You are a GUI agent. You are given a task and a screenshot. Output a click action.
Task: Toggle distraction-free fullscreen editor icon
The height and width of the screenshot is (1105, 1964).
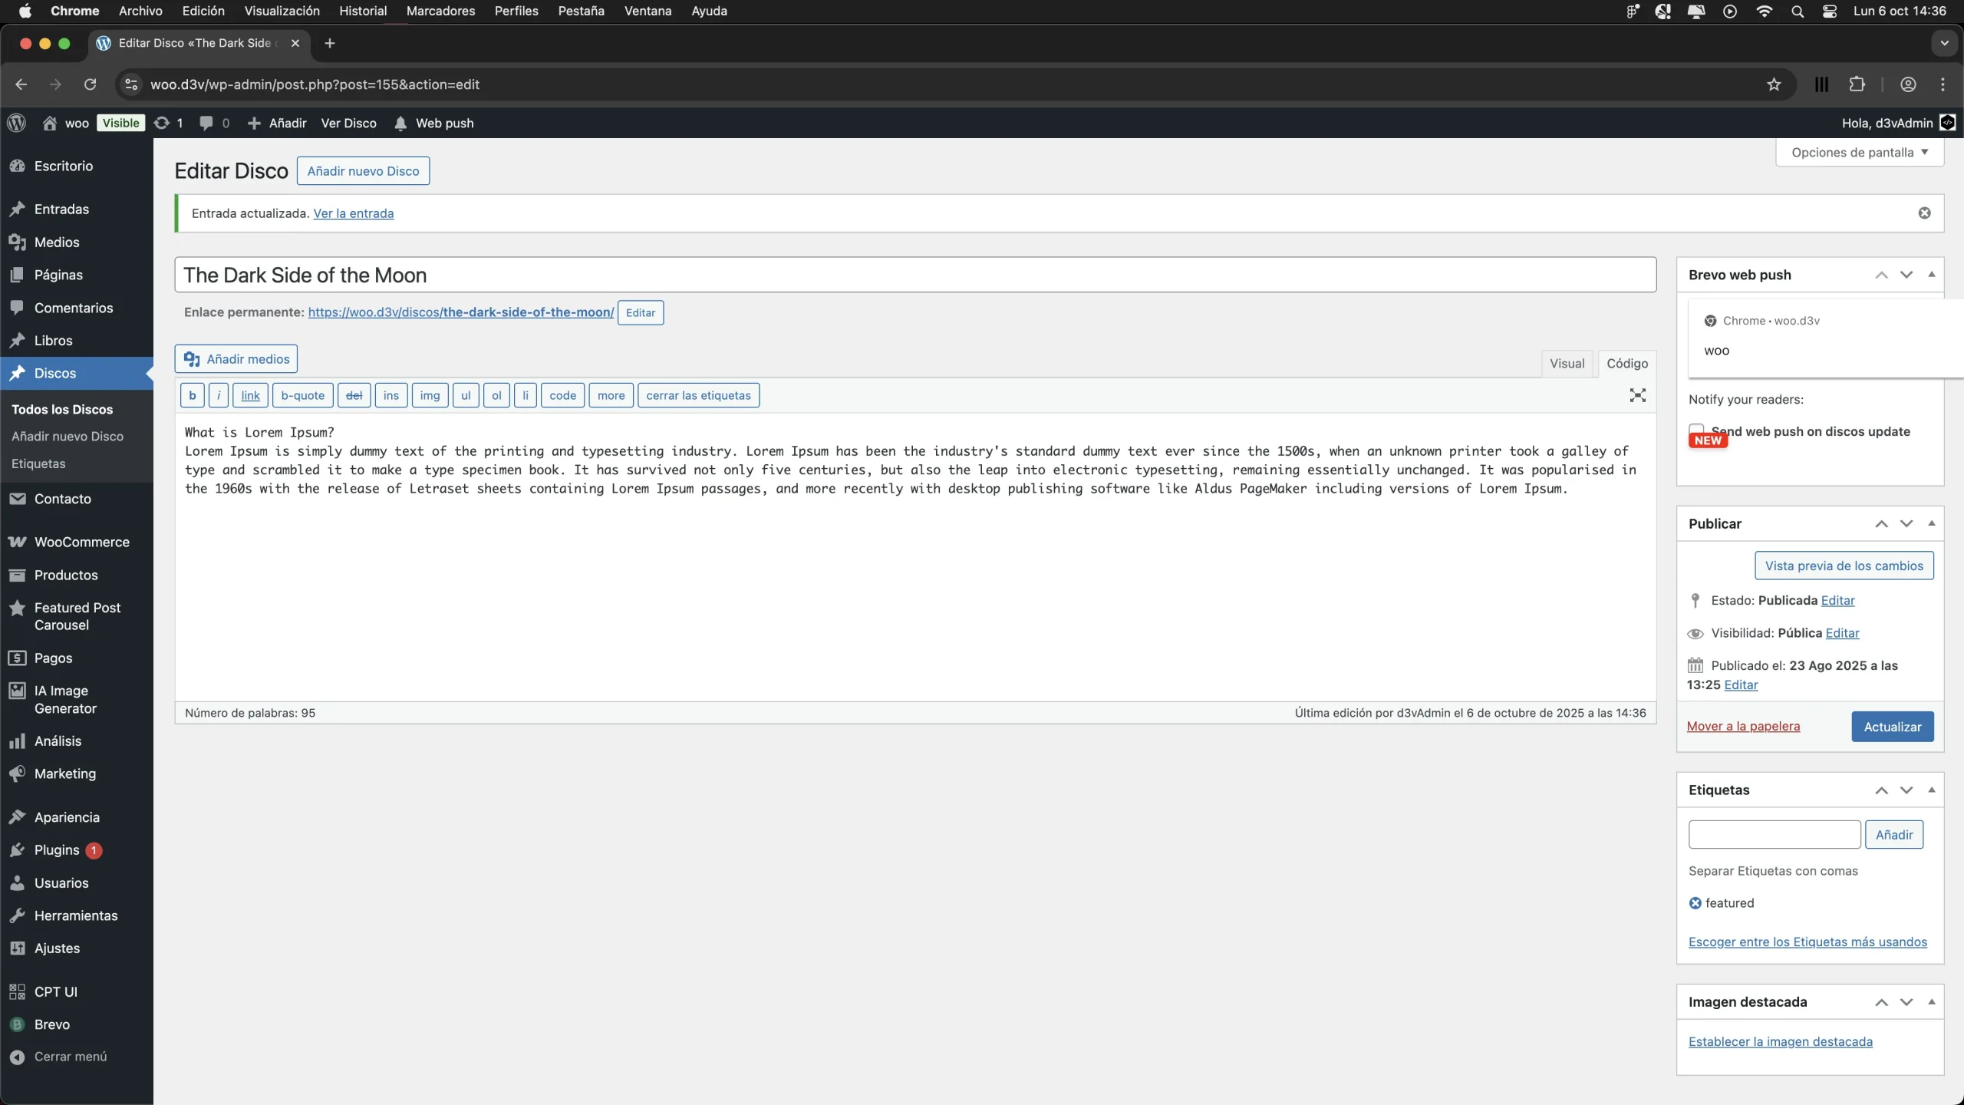pos(1638,395)
